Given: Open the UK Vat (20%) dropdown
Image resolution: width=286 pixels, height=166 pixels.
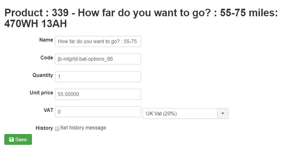Looking at the screenshot, I should pyautogui.click(x=180, y=114).
